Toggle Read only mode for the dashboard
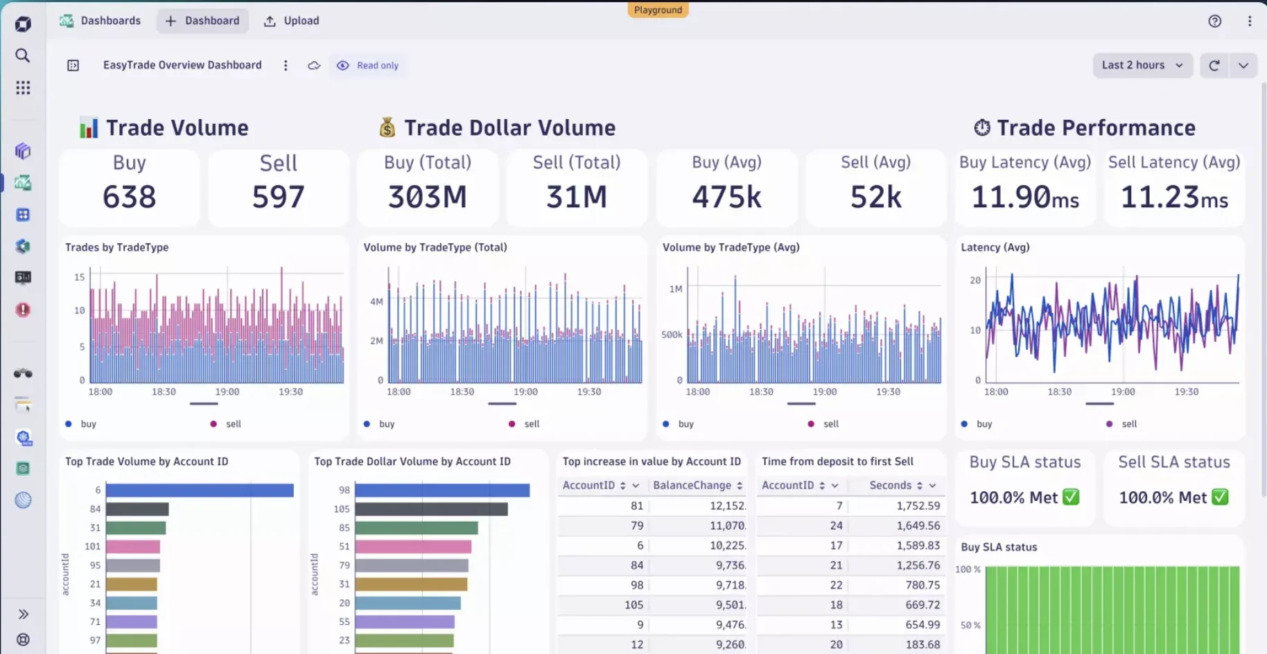This screenshot has width=1267, height=654. [x=367, y=65]
